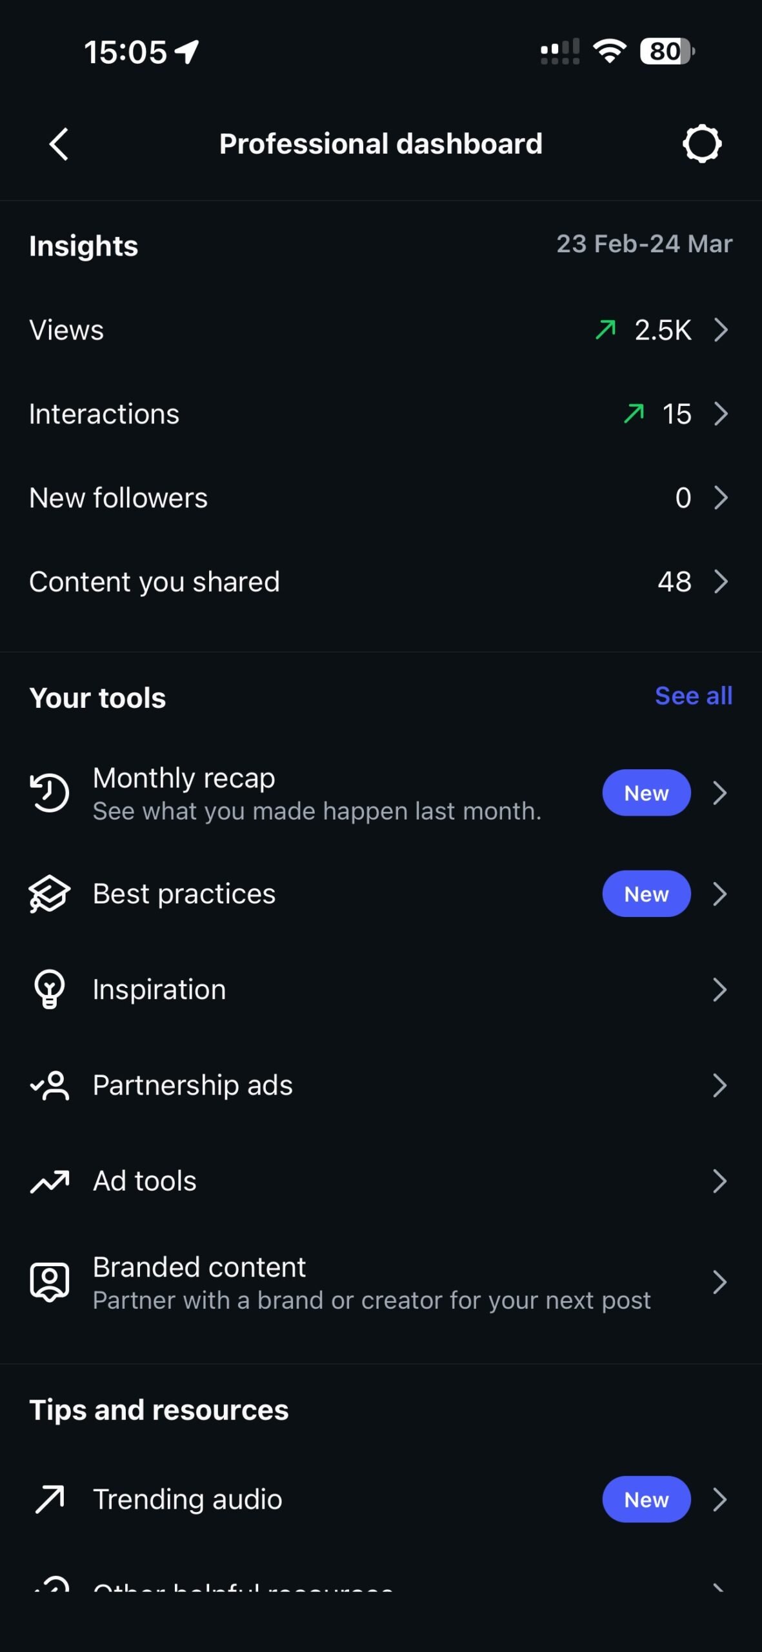The width and height of the screenshot is (762, 1652).
Task: Open the Inspiration menu item
Action: point(160,989)
